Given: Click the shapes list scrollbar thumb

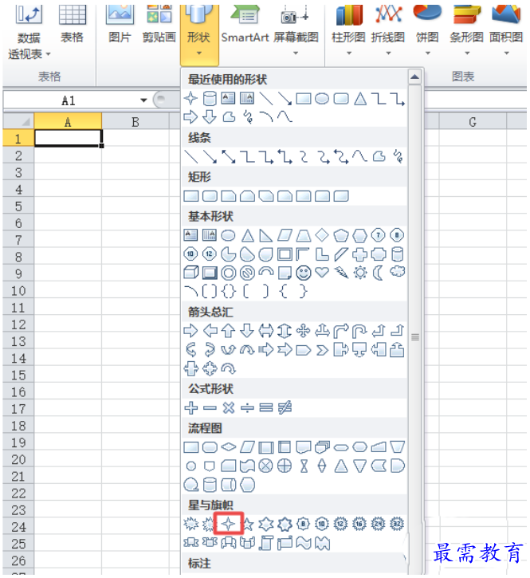Looking at the screenshot, I should pos(415,337).
